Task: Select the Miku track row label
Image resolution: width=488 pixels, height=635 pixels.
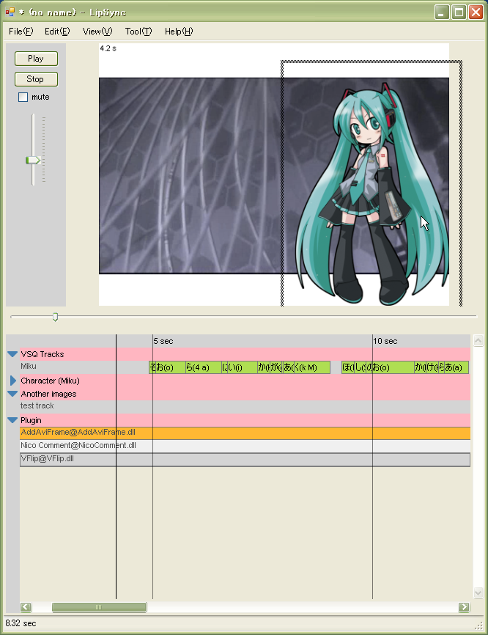Action: (29, 366)
